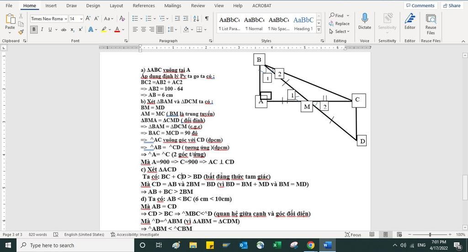Image resolution: width=468 pixels, height=252 pixels.
Task: Increase font size with grow font icon
Action: pyautogui.click(x=88, y=18)
